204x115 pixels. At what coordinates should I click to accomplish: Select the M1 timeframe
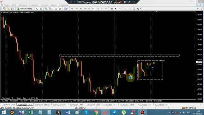point(72,9)
